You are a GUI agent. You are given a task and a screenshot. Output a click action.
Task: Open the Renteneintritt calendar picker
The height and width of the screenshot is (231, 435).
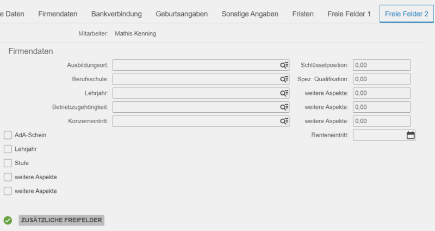(x=411, y=135)
